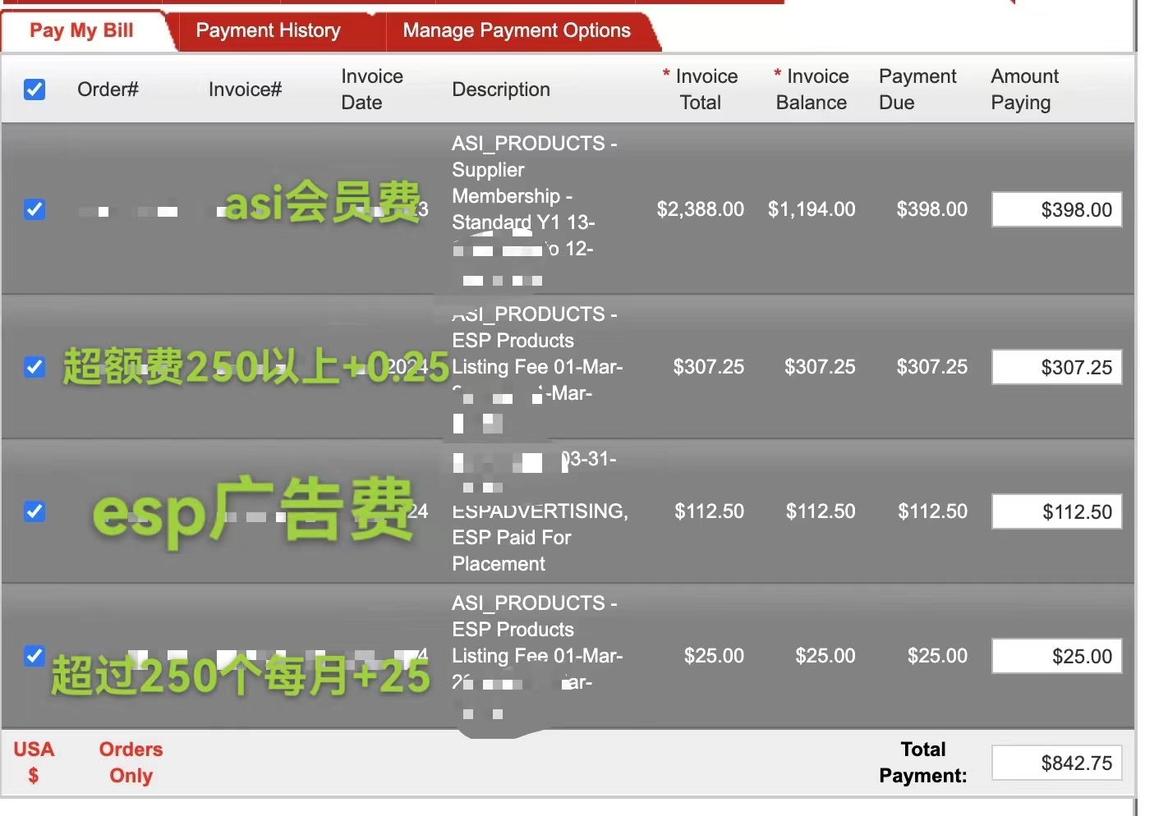Viewport: 1168px width, 816px height.
Task: Edit the $25.00 Amount Paying field
Action: [1056, 656]
